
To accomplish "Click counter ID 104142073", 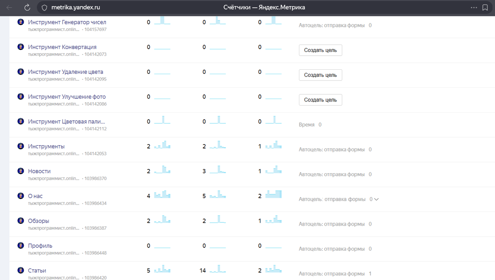I will (x=95, y=54).
